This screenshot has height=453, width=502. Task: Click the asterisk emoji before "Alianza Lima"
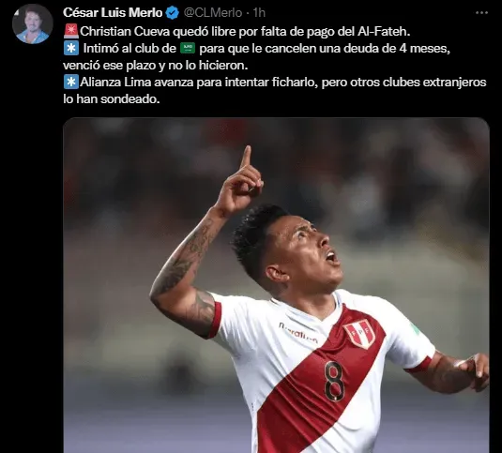pyautogui.click(x=71, y=83)
